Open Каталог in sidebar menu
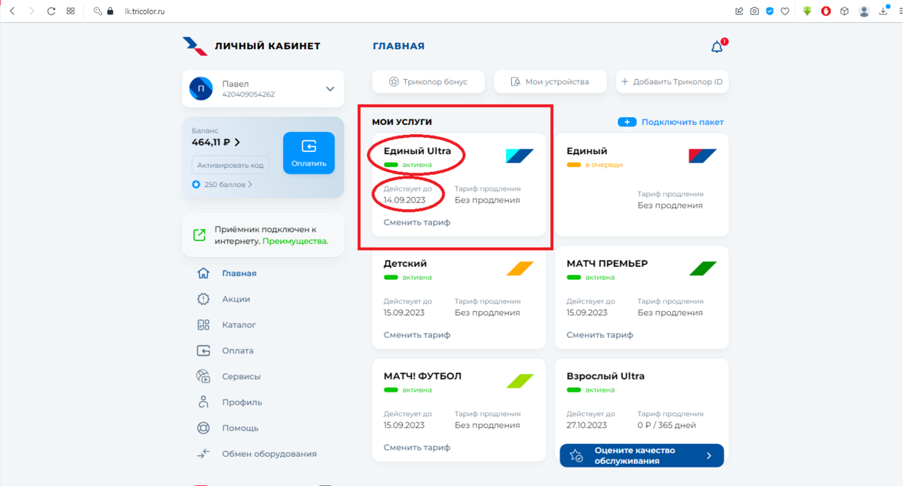Screen dimensions: 921x486 point(239,325)
